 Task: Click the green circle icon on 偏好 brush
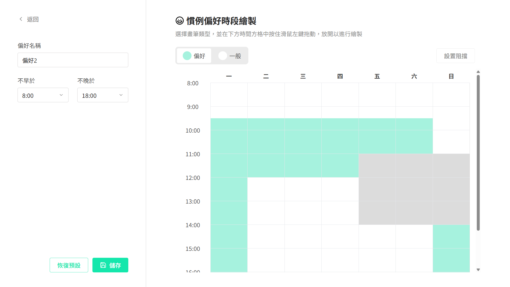(x=187, y=56)
